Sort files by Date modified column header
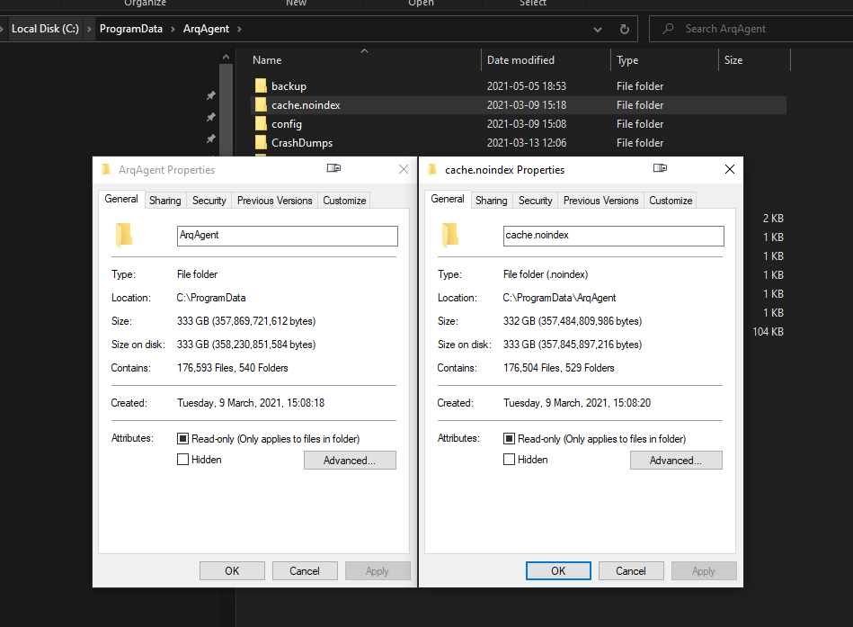 520,60
